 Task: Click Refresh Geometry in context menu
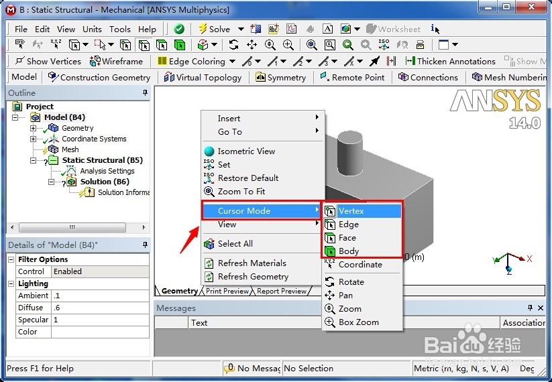263,277
